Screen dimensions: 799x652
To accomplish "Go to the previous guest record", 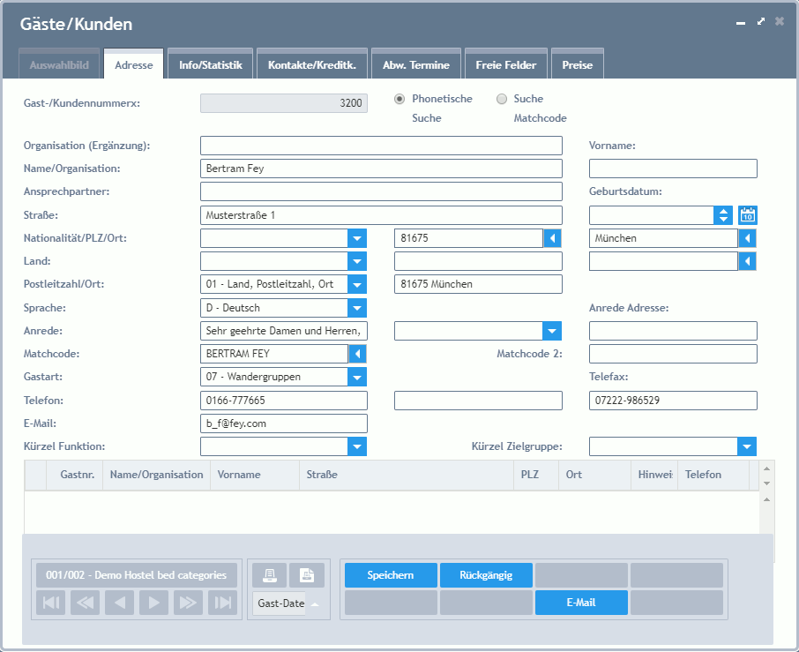I will [120, 603].
